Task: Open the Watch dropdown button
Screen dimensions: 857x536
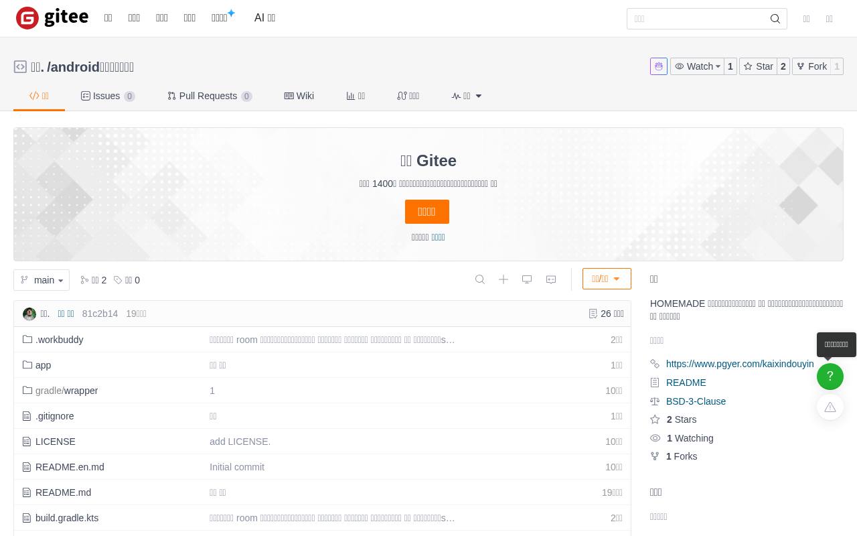Action: [697, 66]
